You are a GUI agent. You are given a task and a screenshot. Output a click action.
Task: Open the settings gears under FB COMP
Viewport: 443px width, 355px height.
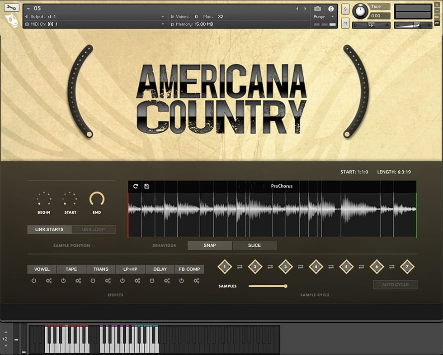click(197, 281)
